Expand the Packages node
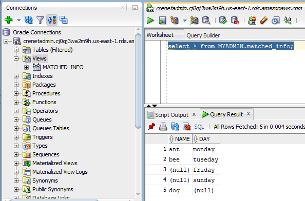The width and height of the screenshot is (305, 201). (x=16, y=85)
